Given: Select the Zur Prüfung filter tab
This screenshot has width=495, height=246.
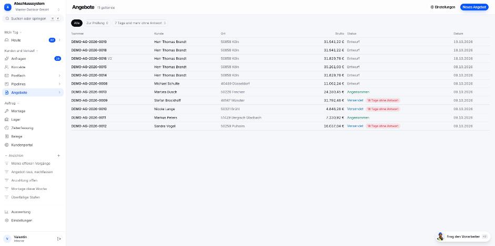Looking at the screenshot, I should (x=97, y=23).
